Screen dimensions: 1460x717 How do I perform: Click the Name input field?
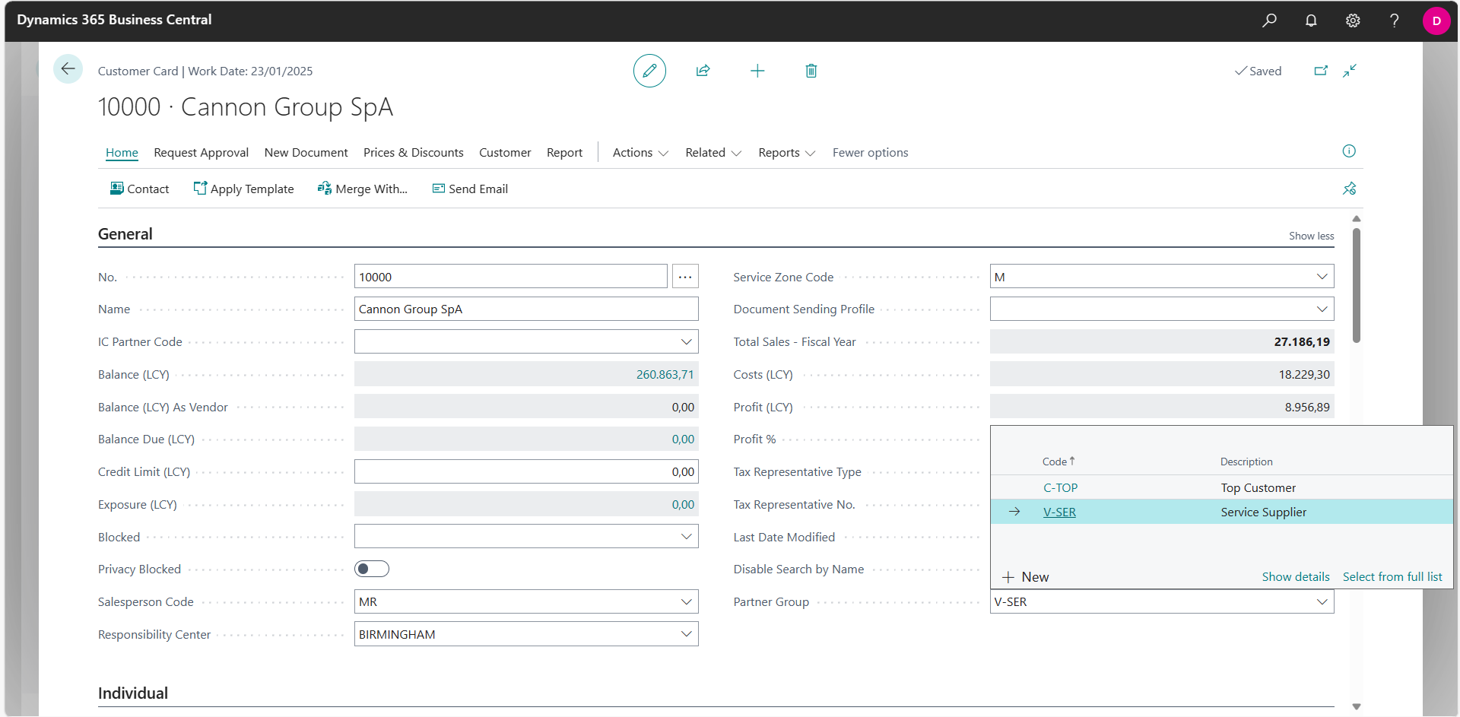(x=526, y=309)
